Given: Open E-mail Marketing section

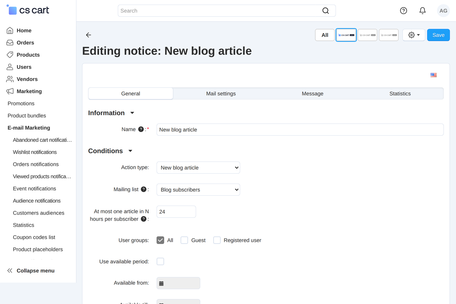Looking at the screenshot, I should [29, 128].
